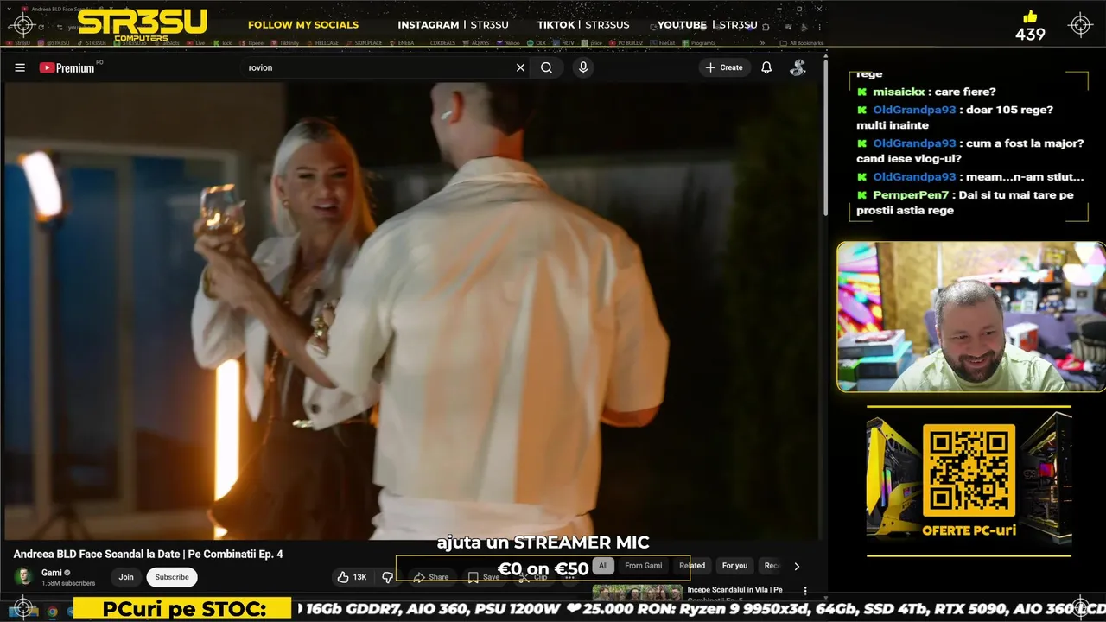1106x622 pixels.
Task: Select the 'For you' filter chip
Action: pos(734,566)
